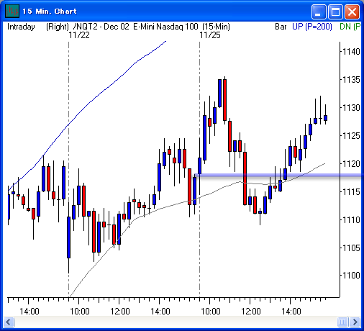Click the (Right) scale label
The image size is (364, 331).
coord(58,27)
